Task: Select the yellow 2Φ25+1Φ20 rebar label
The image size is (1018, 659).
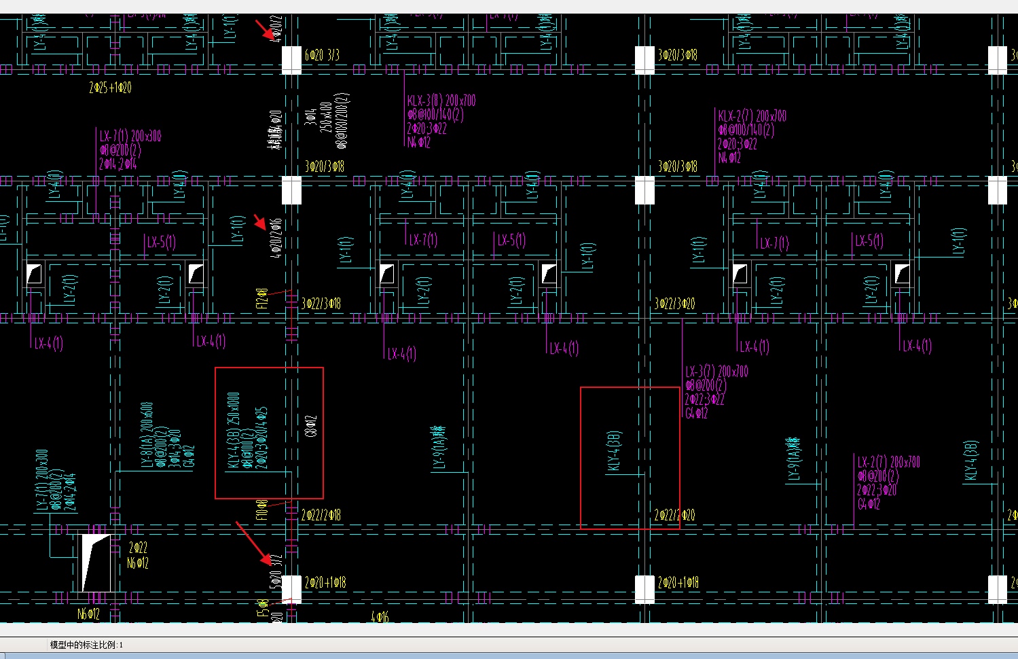Action: (110, 88)
